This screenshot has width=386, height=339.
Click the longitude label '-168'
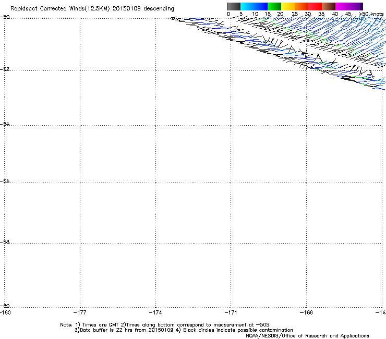coord(307,312)
